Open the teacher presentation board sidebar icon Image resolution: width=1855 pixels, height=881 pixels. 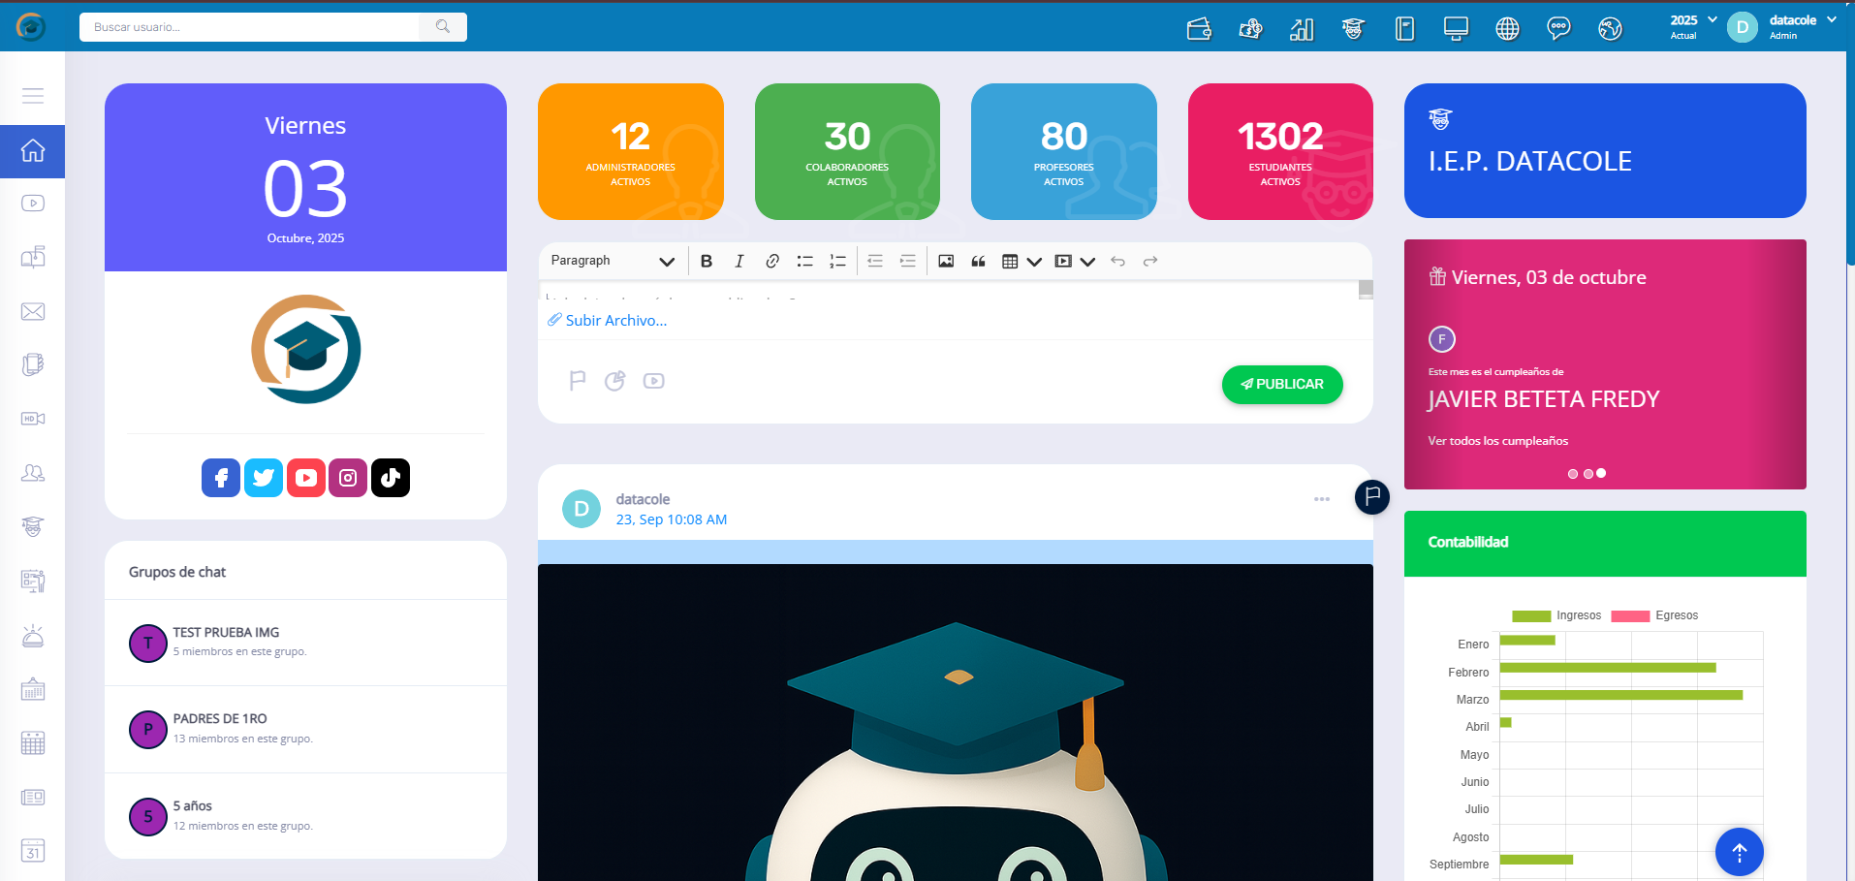point(33,582)
